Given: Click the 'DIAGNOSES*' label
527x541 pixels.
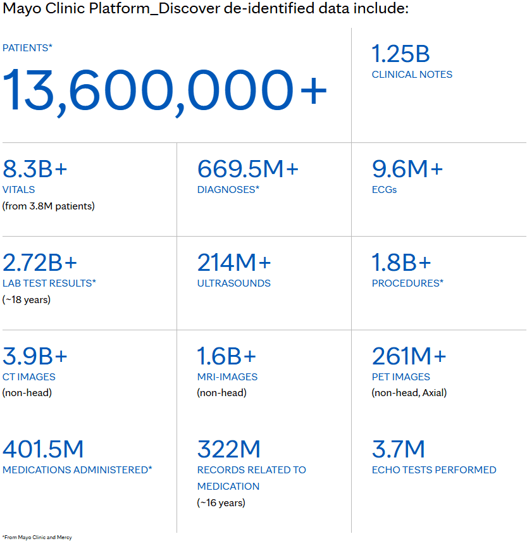Looking at the screenshot, I should [228, 190].
